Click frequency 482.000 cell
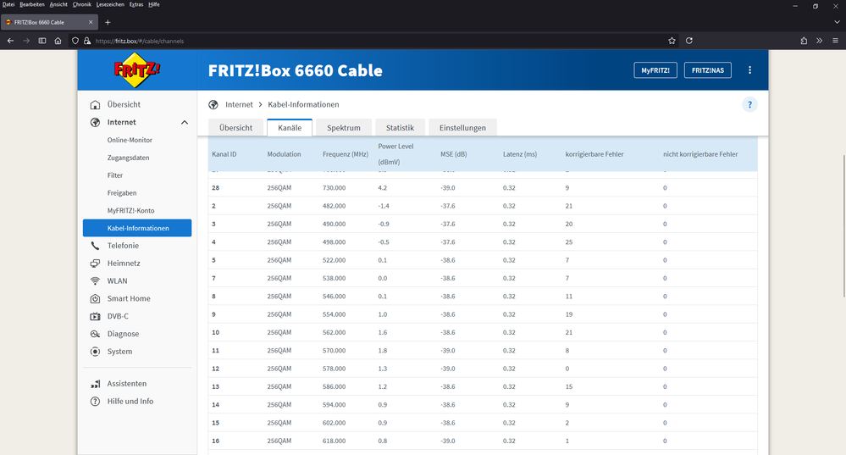Image resolution: width=846 pixels, height=455 pixels. [x=334, y=206]
